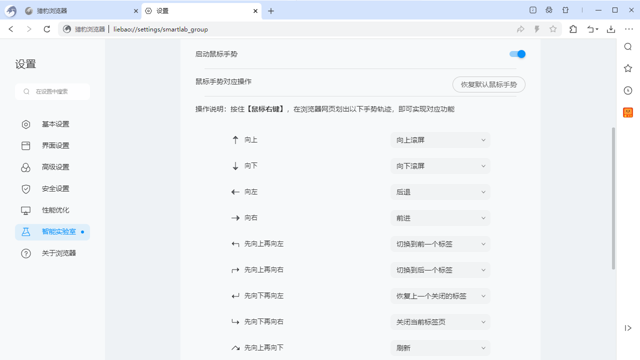Open the search icon in right sidebar

628,46
